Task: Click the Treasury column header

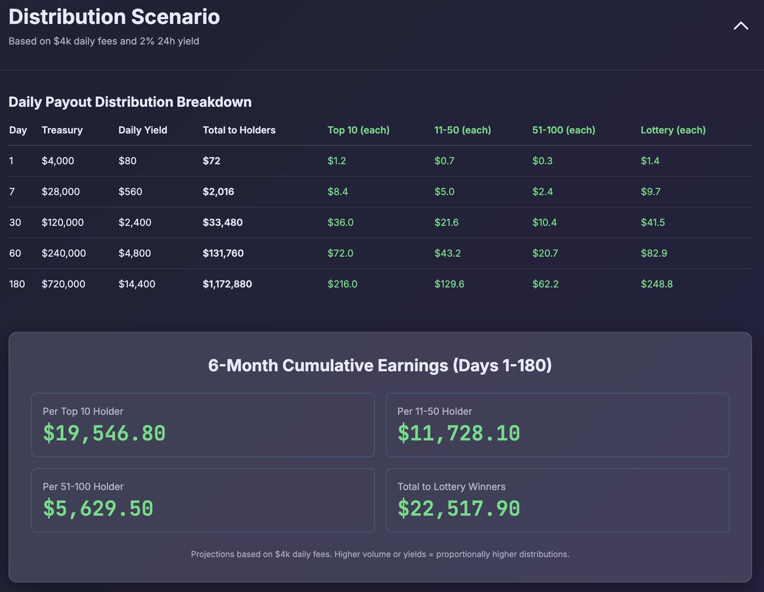Action: pos(62,130)
